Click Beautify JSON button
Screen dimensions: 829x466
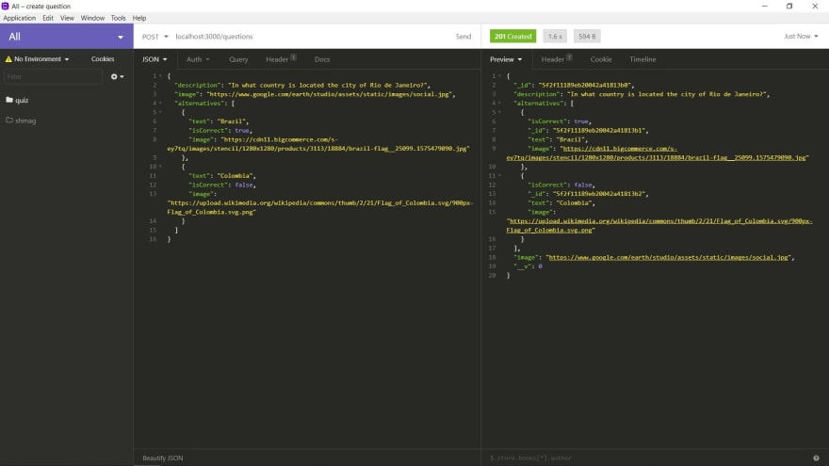point(163,458)
